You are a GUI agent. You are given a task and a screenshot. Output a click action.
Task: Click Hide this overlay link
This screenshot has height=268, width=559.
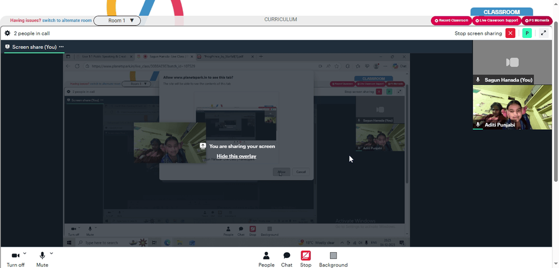click(236, 156)
